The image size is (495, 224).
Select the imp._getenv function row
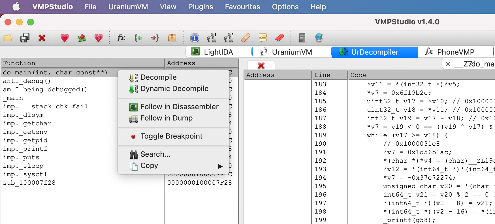click(25, 132)
